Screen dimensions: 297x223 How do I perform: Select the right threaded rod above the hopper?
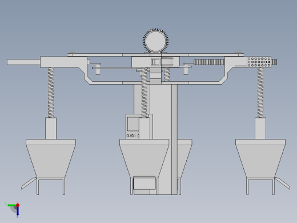tap(260, 93)
